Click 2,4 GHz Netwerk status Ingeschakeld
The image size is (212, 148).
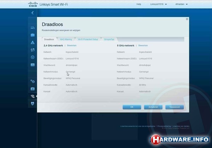72,52
